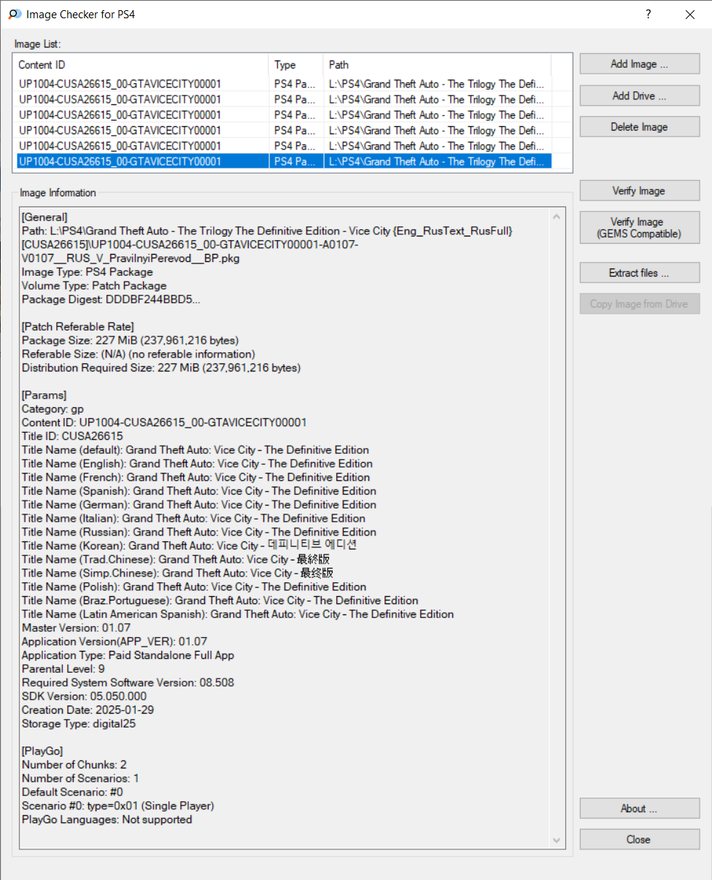Click the Title ID: CUSA26615 line
This screenshot has height=880, width=712.
[x=72, y=436]
